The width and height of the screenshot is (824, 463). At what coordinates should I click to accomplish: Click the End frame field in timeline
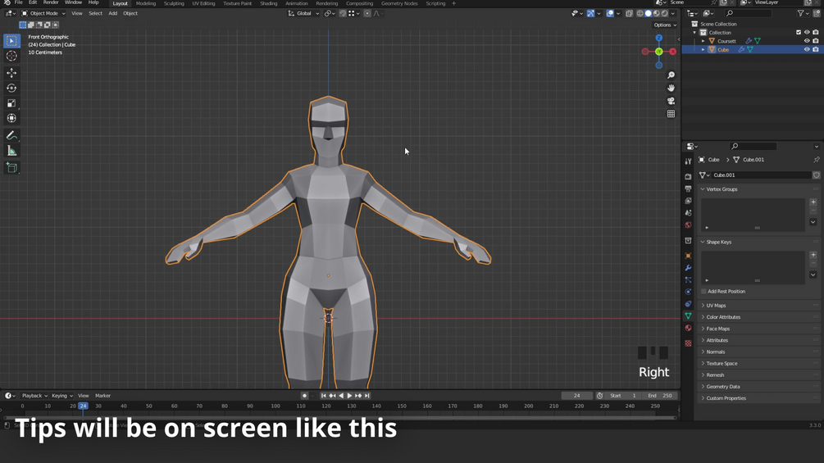point(660,396)
